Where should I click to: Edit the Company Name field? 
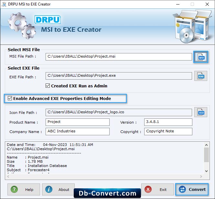click(x=78, y=131)
